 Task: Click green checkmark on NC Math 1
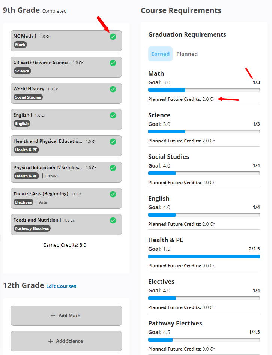(x=113, y=37)
